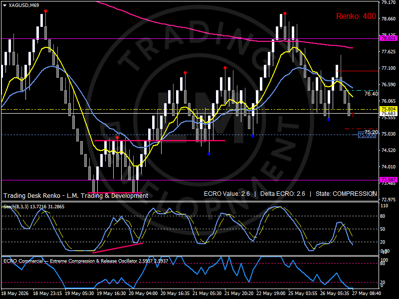399x299 pixels.
Task: Click the 18 May 2026 date label
Action: (x=15, y=294)
